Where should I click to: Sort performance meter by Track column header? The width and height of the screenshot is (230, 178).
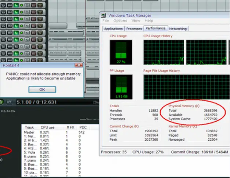click(29, 127)
